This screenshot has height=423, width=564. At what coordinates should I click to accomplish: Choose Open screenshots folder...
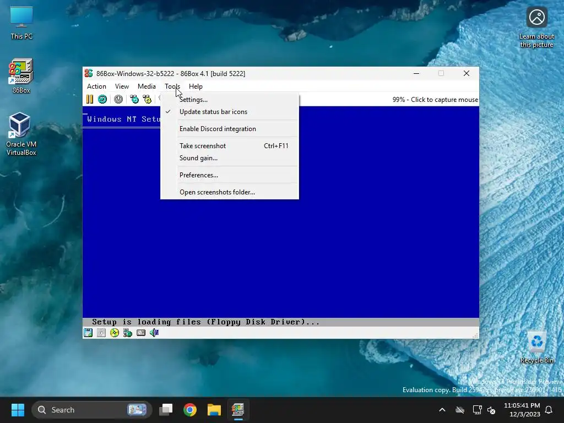(x=230, y=192)
